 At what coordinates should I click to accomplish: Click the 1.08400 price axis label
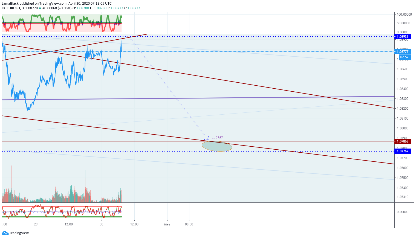pos(403,89)
